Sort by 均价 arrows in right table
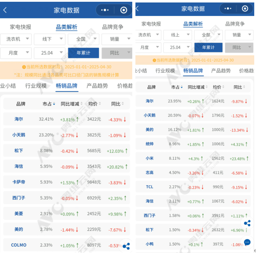 223,87
